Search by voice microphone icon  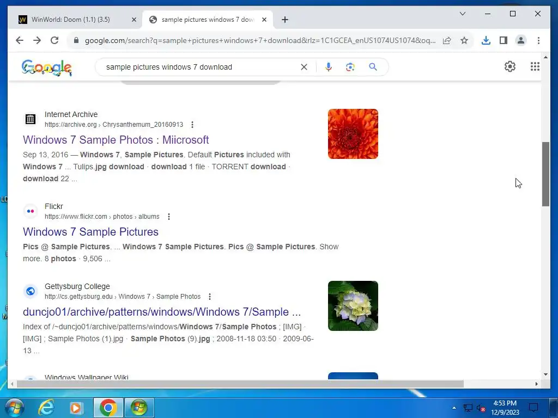pos(329,67)
